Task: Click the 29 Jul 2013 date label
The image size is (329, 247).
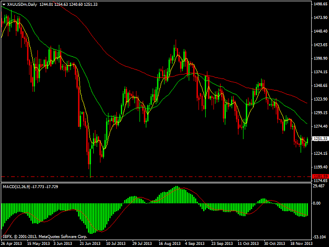Action: coord(142,243)
